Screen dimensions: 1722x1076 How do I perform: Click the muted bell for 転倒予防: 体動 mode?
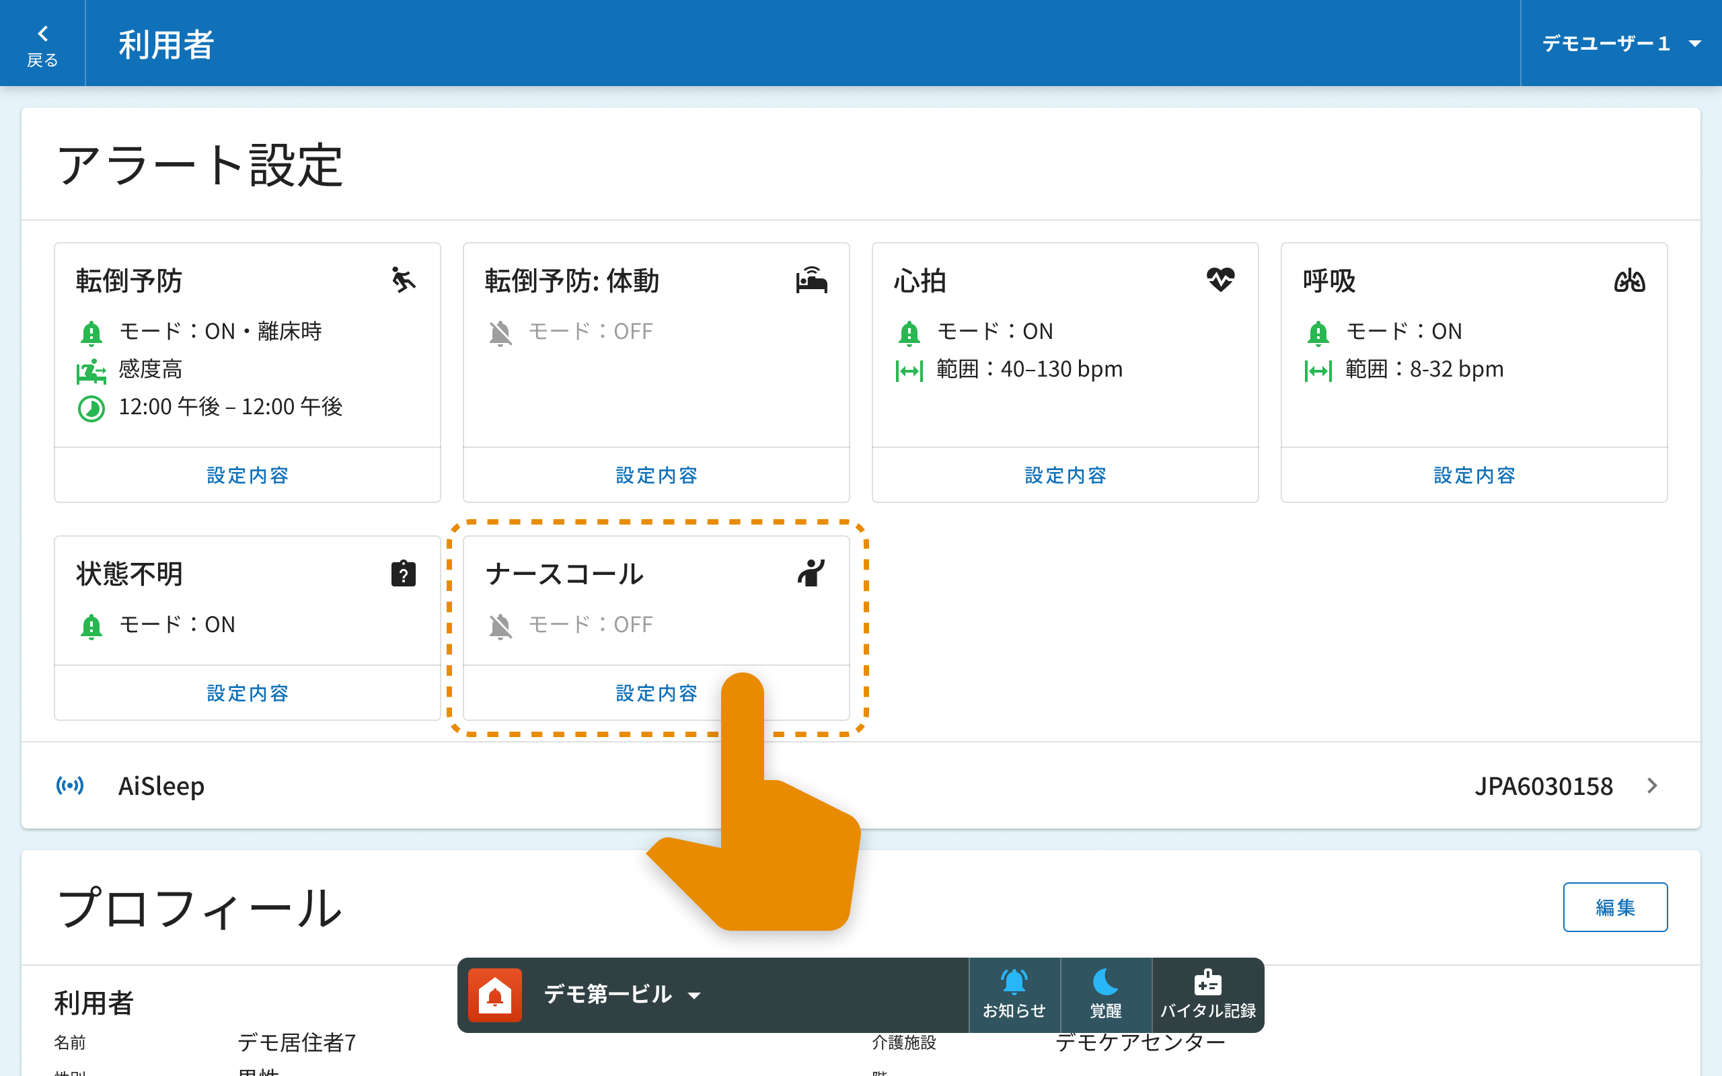tap(500, 332)
